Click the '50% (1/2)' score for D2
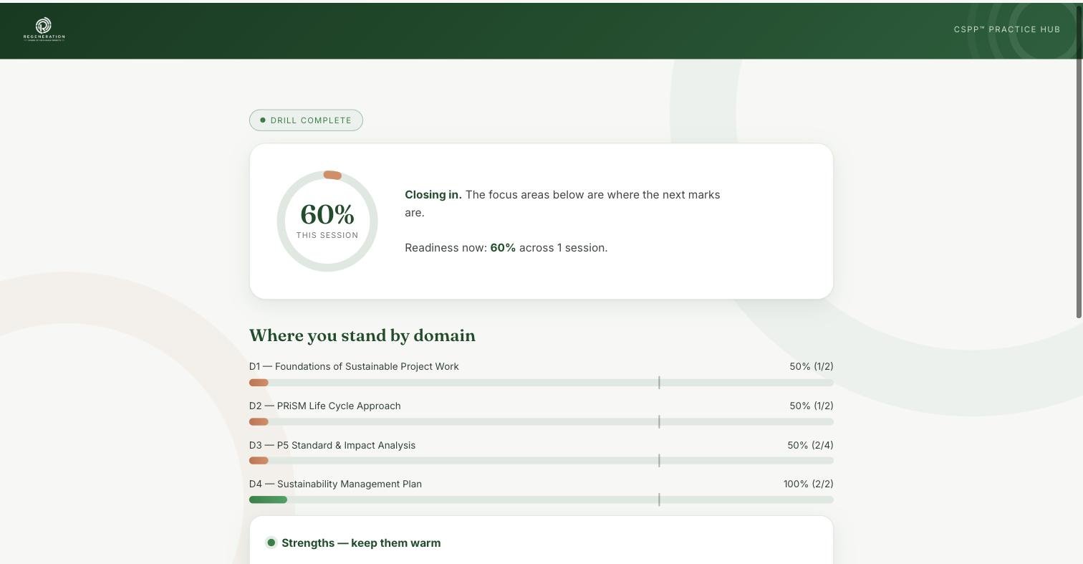 coord(812,406)
